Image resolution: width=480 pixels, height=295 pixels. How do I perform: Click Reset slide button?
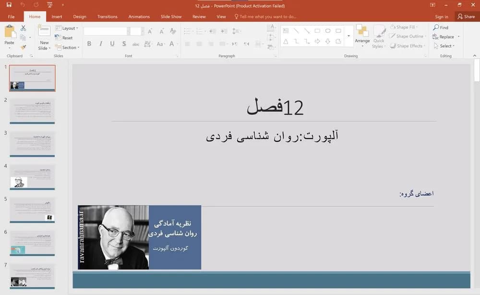point(64,37)
